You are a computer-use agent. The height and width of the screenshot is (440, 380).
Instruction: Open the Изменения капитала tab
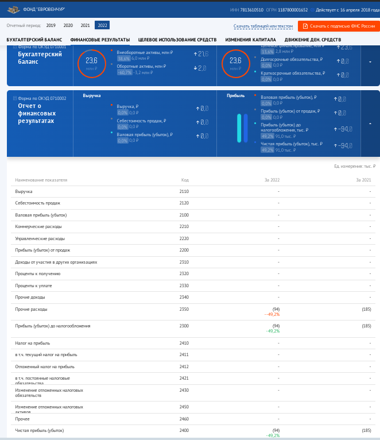pyautogui.click(x=250, y=40)
